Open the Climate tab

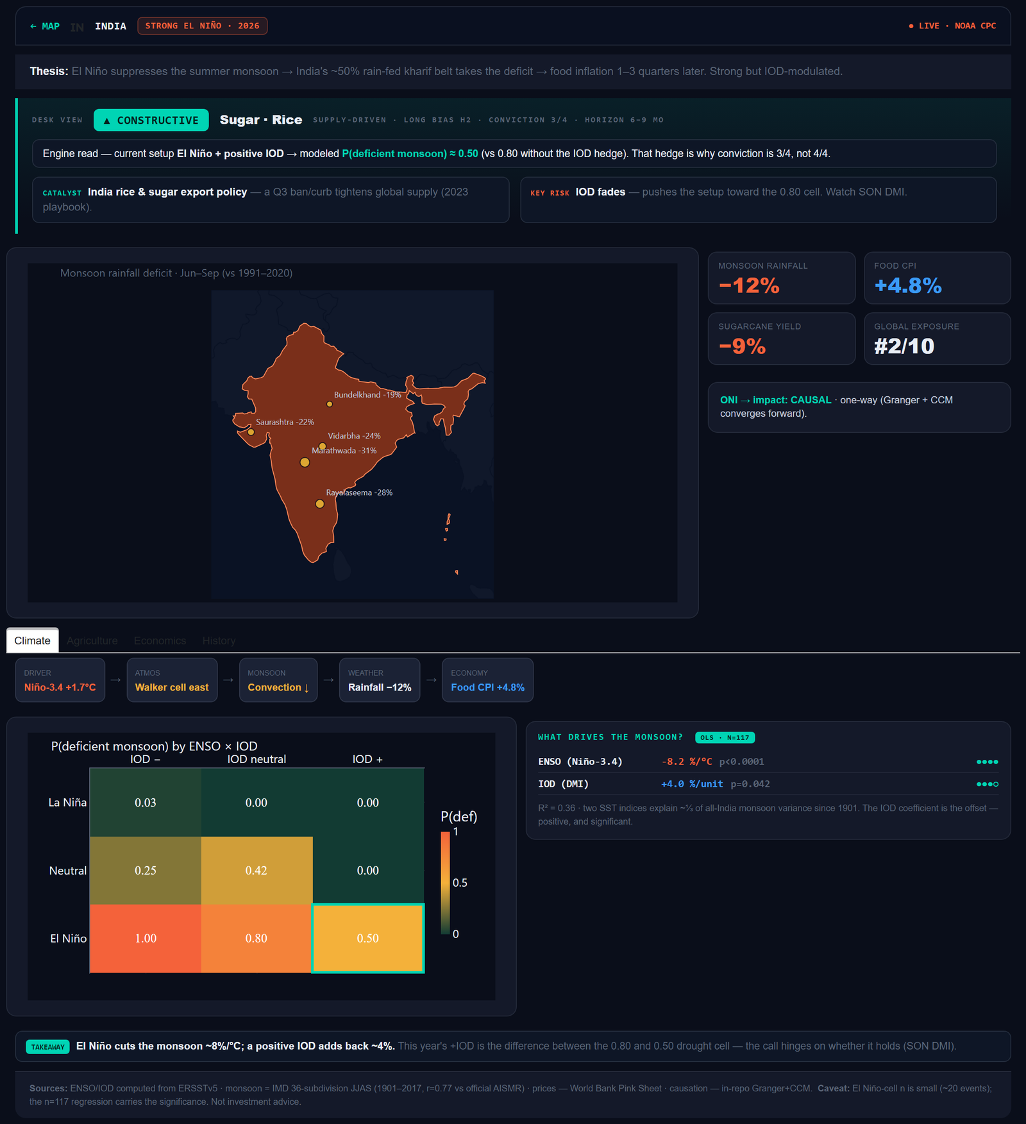pyautogui.click(x=33, y=641)
